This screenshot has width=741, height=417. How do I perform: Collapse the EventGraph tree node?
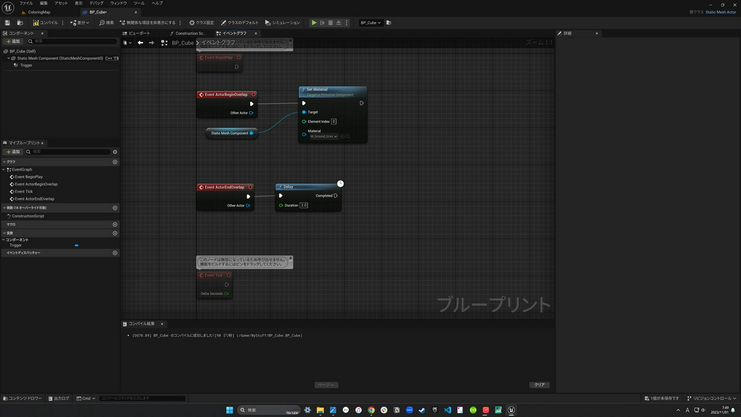[x=4, y=169]
